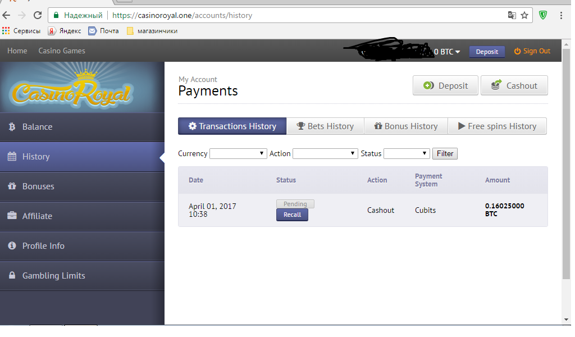Click the green secure padlock icon
Image resolution: width=575 pixels, height=337 pixels.
[x=56, y=15]
